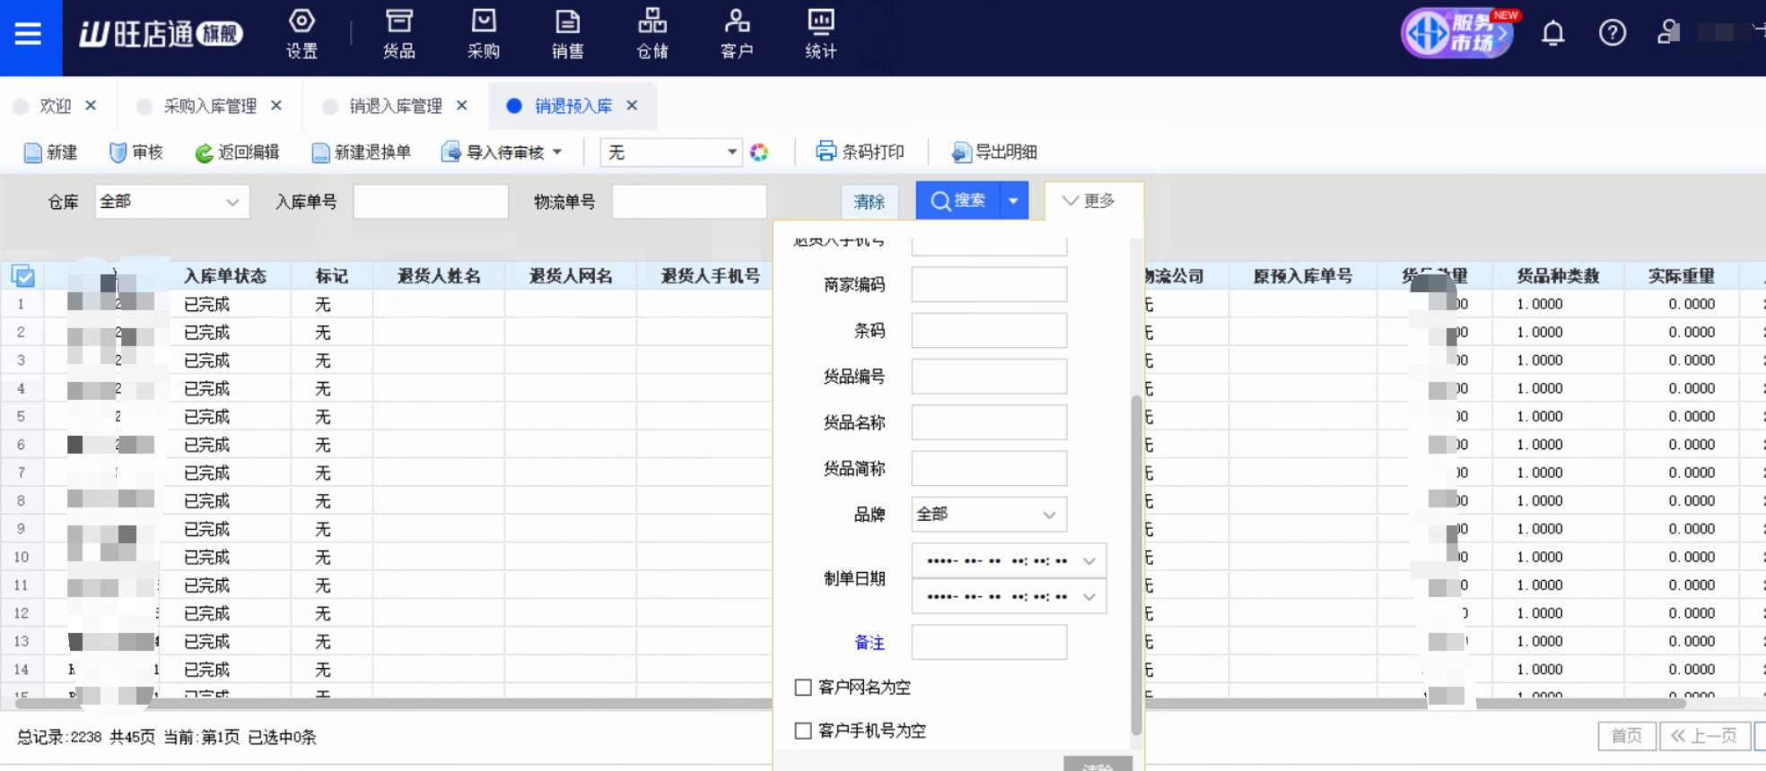Switch to the 销退入库管理 tab

pos(395,106)
